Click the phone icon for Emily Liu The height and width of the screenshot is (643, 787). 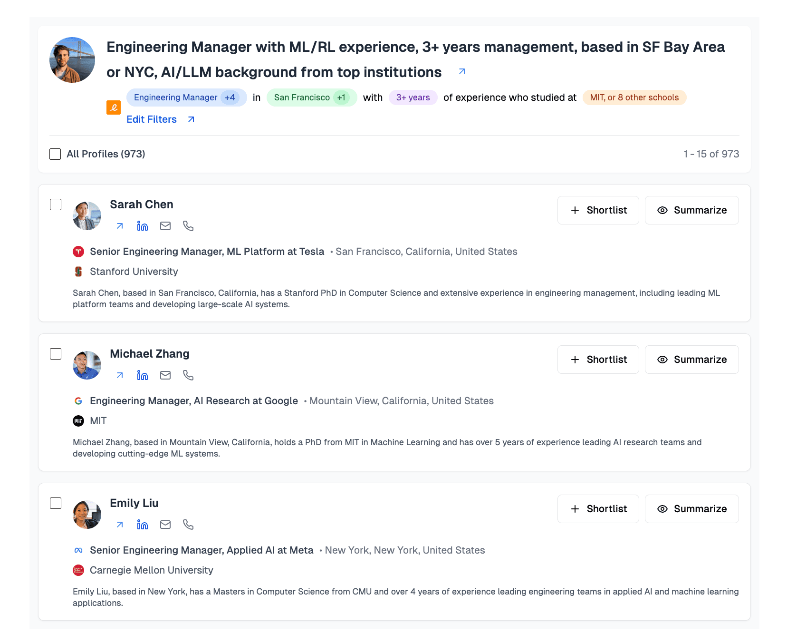point(188,525)
